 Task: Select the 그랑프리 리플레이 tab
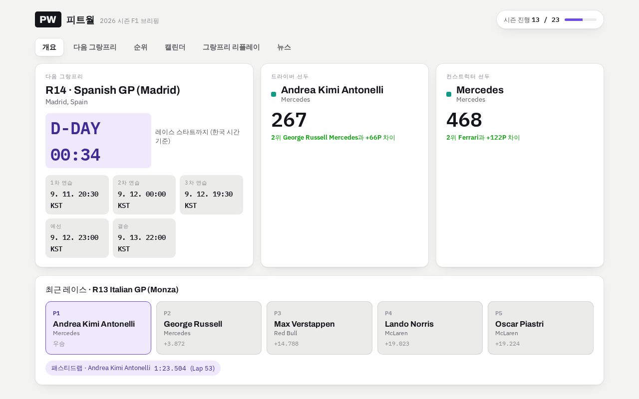[x=231, y=47]
